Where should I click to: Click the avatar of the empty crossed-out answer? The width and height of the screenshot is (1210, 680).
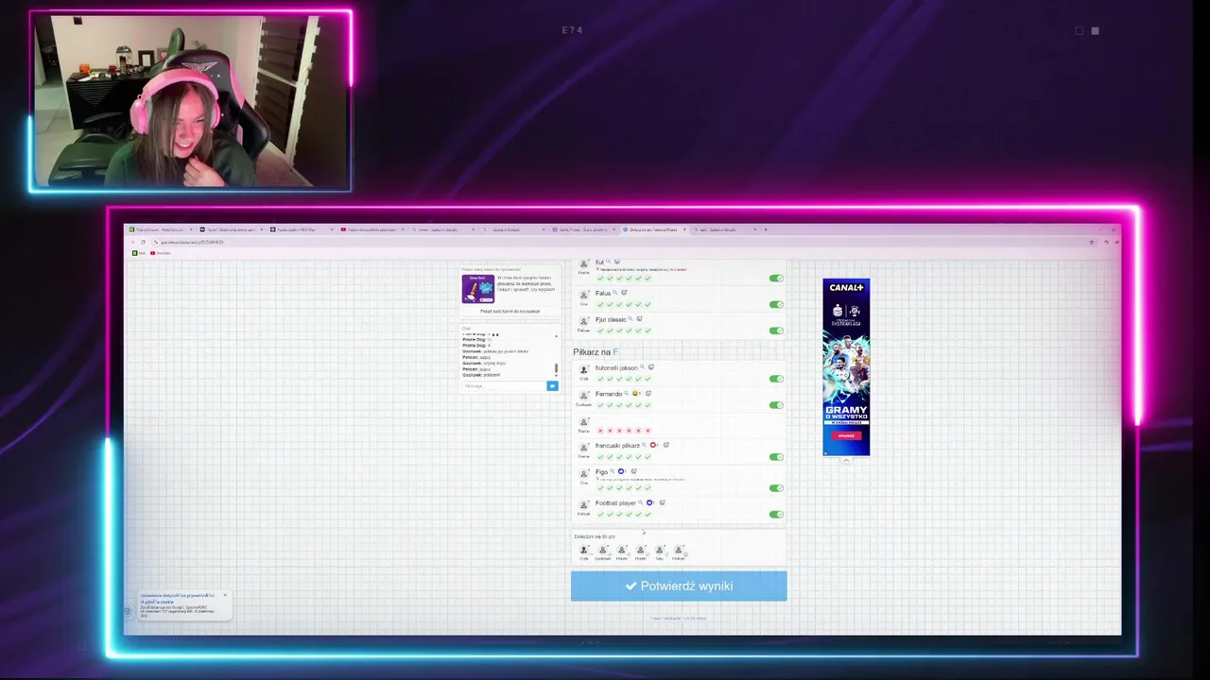584,422
